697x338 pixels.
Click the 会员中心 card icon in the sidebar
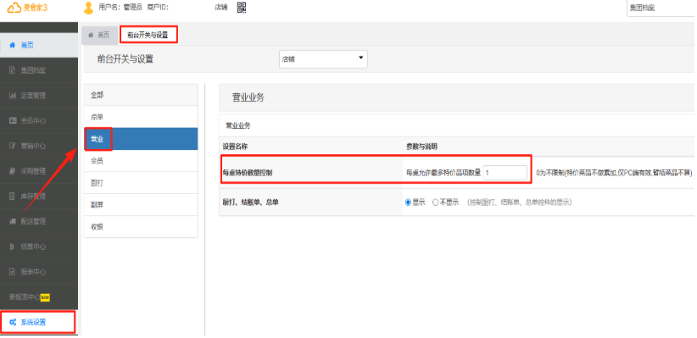click(13, 121)
